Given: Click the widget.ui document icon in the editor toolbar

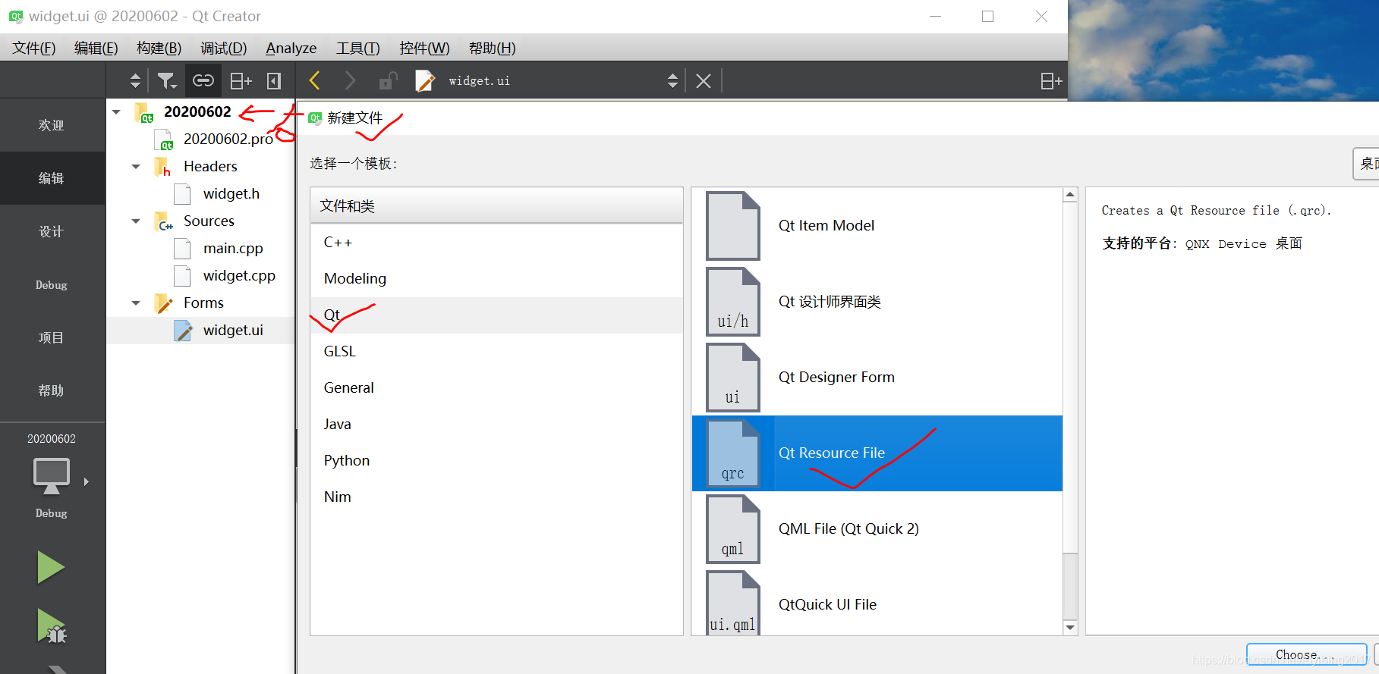Looking at the screenshot, I should [425, 80].
